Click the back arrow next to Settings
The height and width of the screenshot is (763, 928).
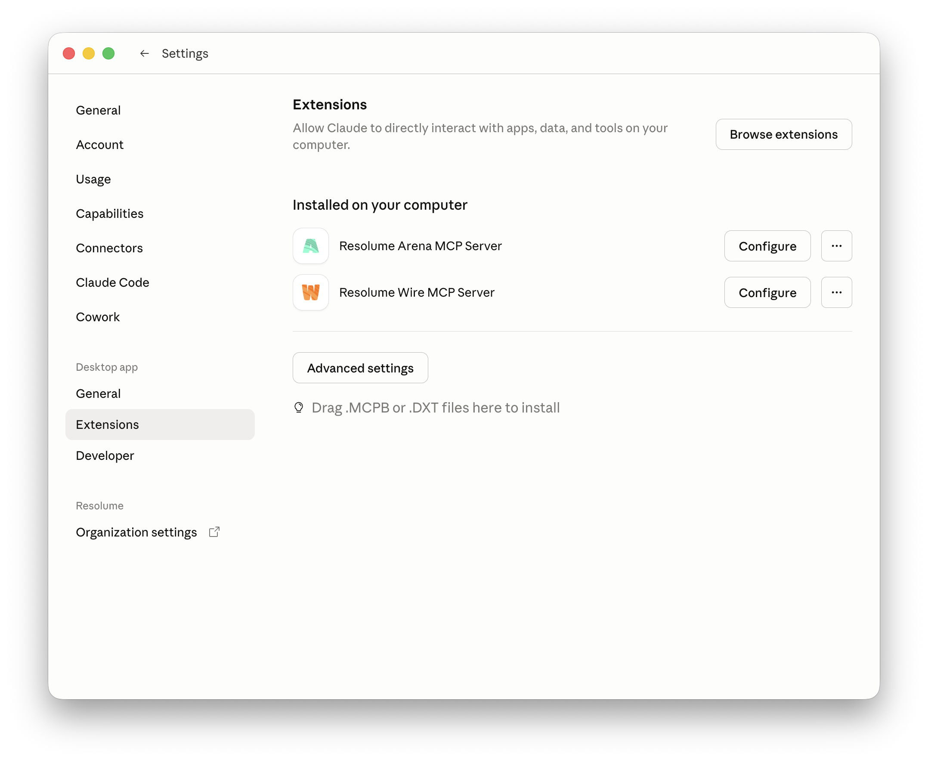pos(144,54)
